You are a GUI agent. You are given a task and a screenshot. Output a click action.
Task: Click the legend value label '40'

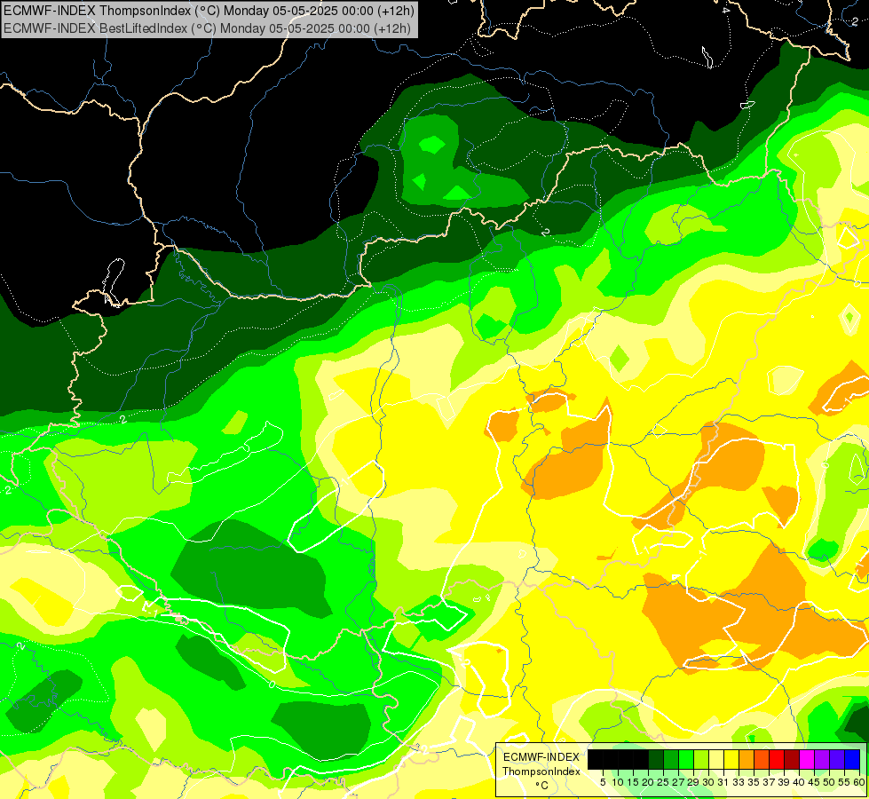click(x=799, y=782)
